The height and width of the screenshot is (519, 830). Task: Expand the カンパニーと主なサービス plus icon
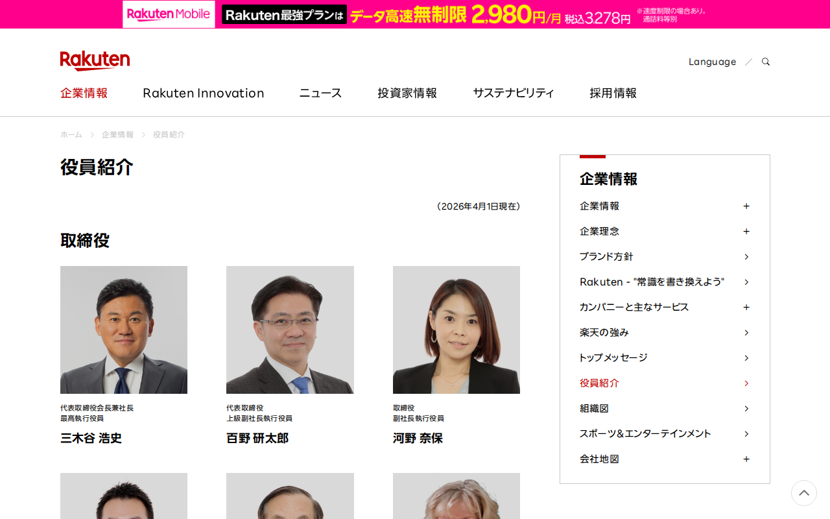[x=746, y=308]
